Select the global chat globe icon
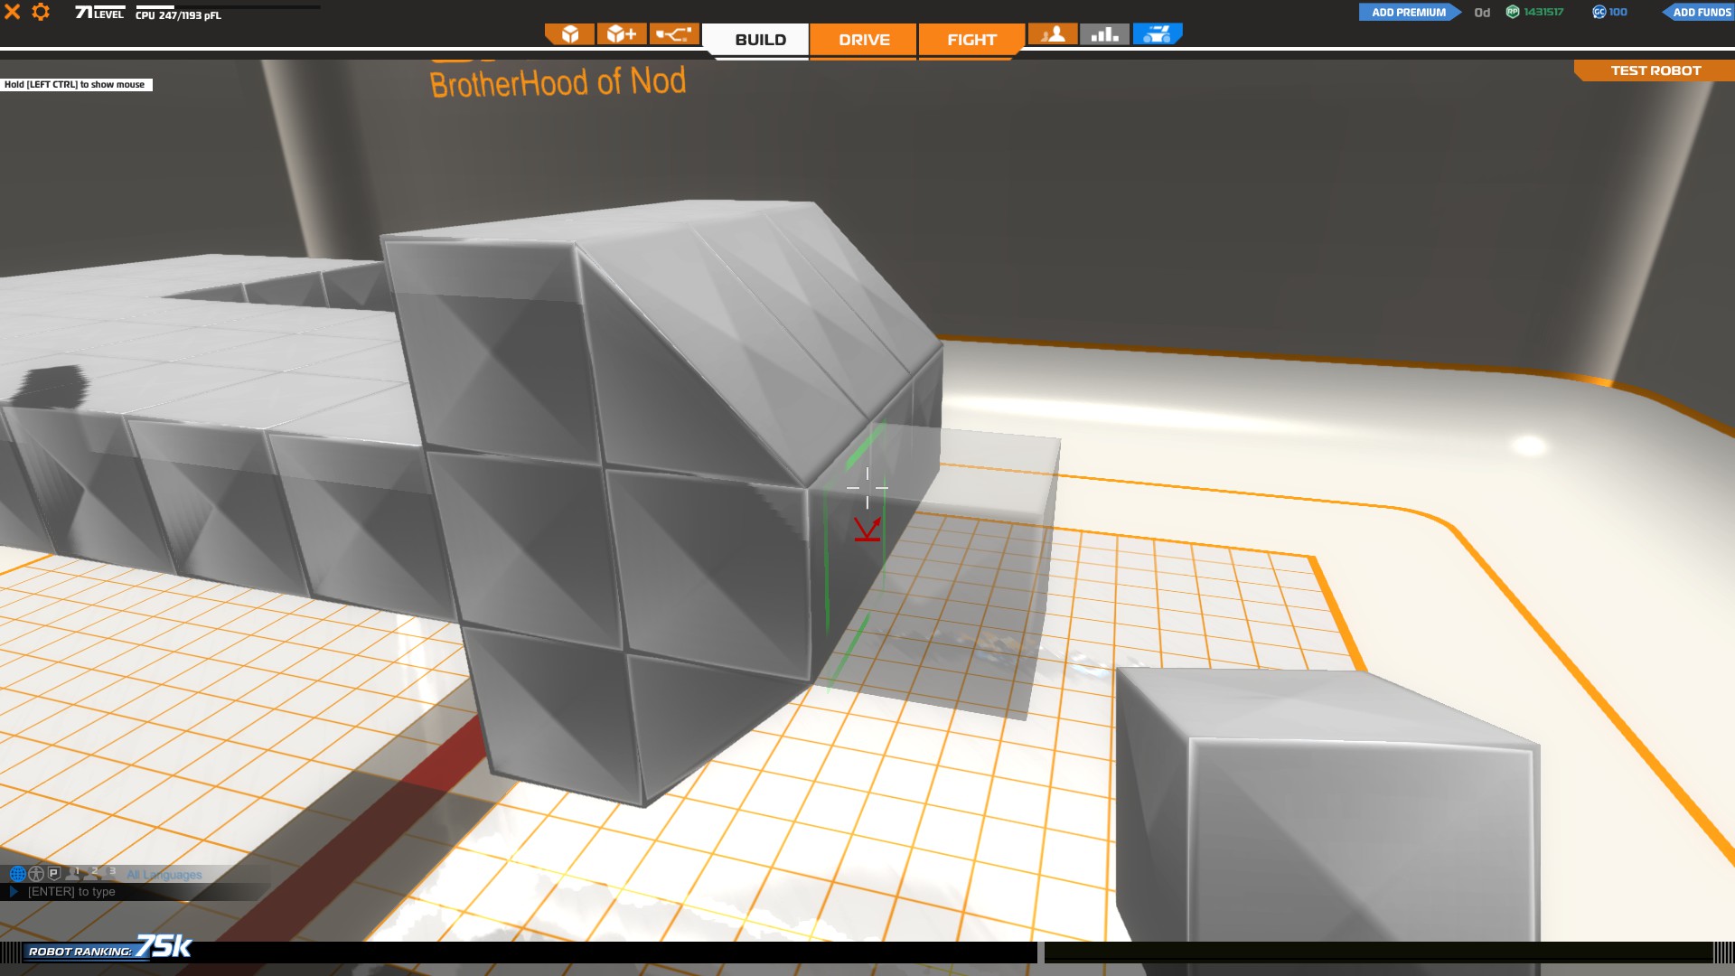The image size is (1735, 976). 17,874
